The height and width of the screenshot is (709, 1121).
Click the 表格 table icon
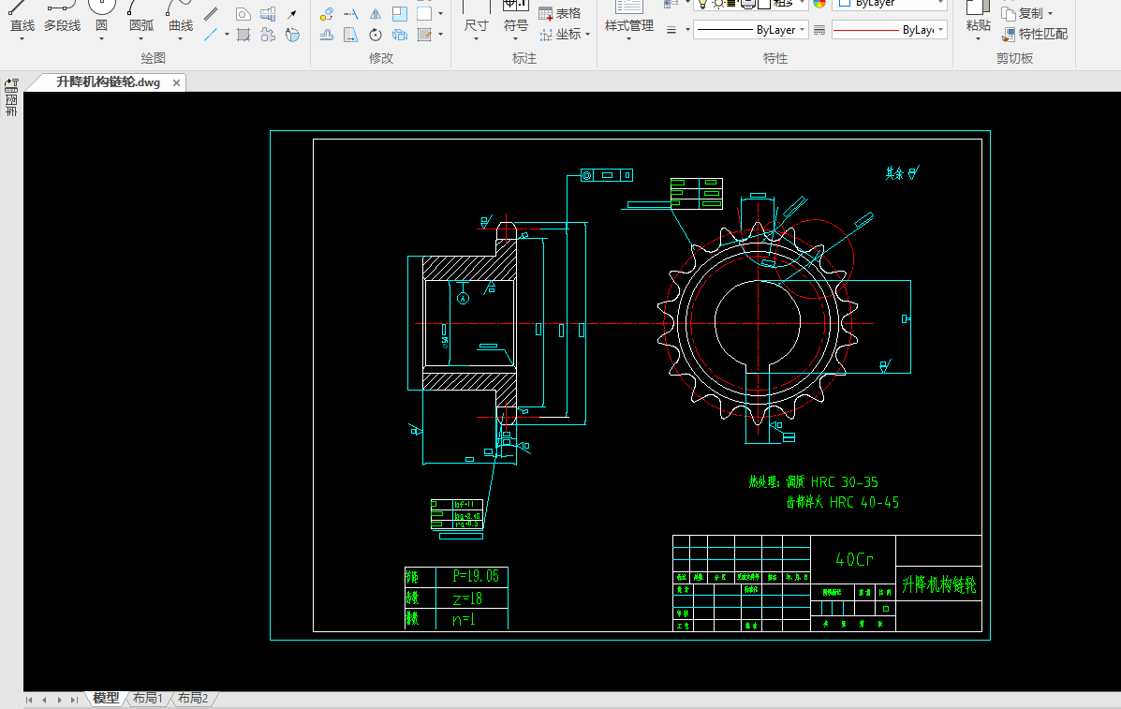tap(546, 13)
